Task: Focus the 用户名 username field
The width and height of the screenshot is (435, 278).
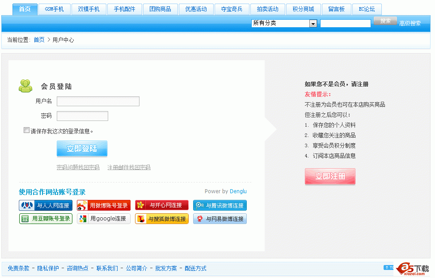Action: (98, 101)
